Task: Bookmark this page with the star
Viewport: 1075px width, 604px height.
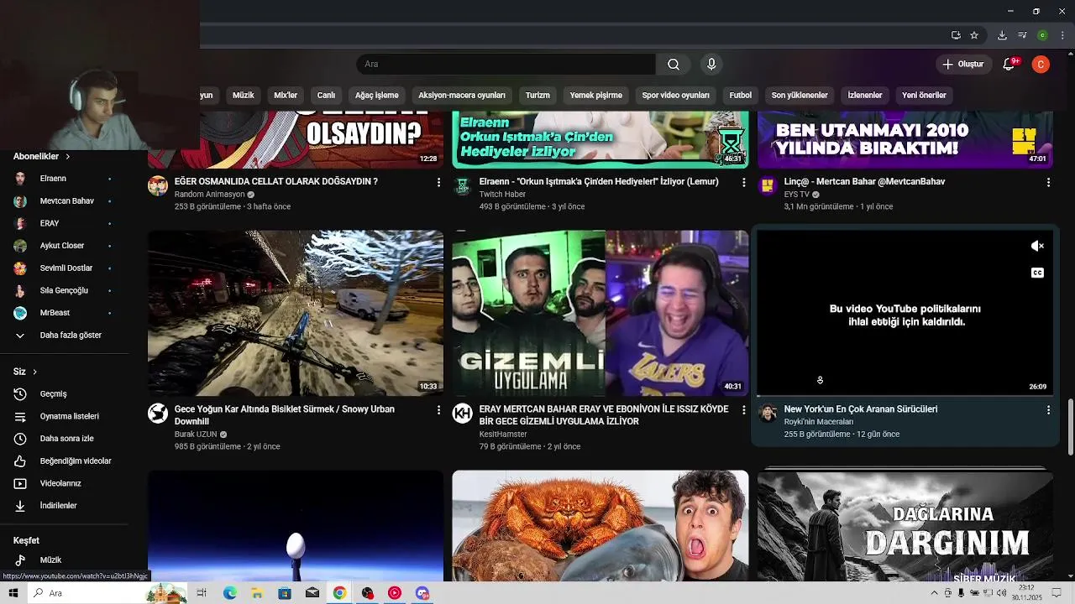Action: pos(974,35)
